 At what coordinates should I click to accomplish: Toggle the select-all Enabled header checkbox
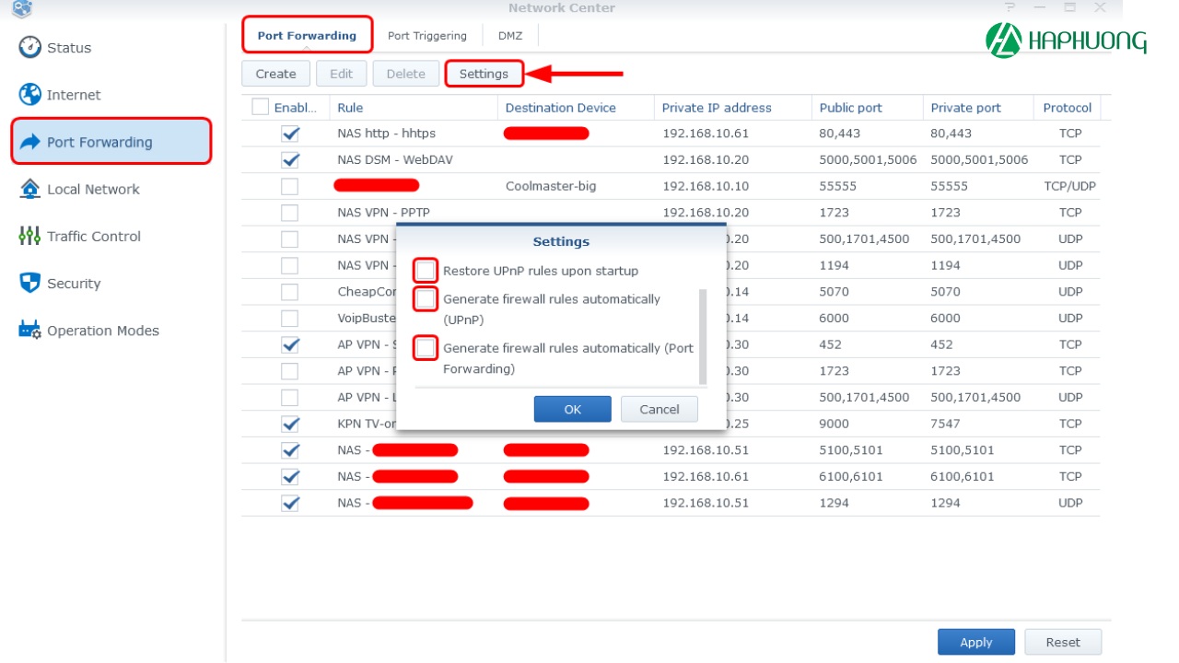pyautogui.click(x=260, y=107)
